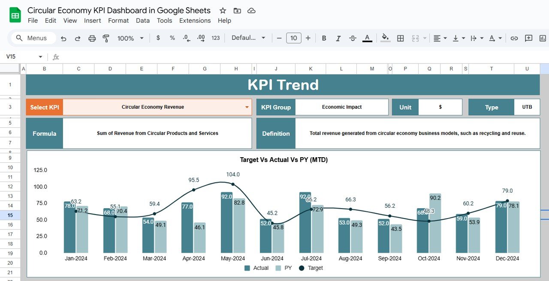Open the Edit menu
This screenshot has height=281, width=549.
coord(51,21)
